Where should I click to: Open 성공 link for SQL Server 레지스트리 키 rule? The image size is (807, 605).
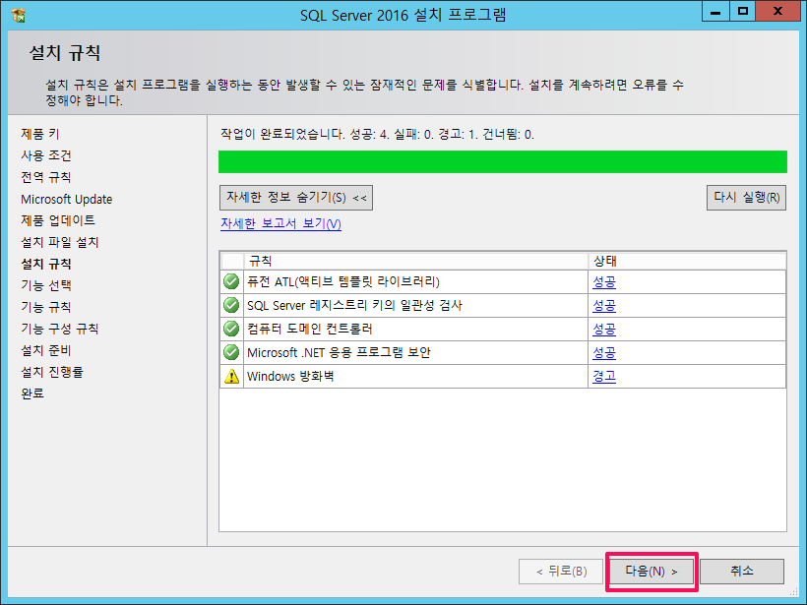604,306
